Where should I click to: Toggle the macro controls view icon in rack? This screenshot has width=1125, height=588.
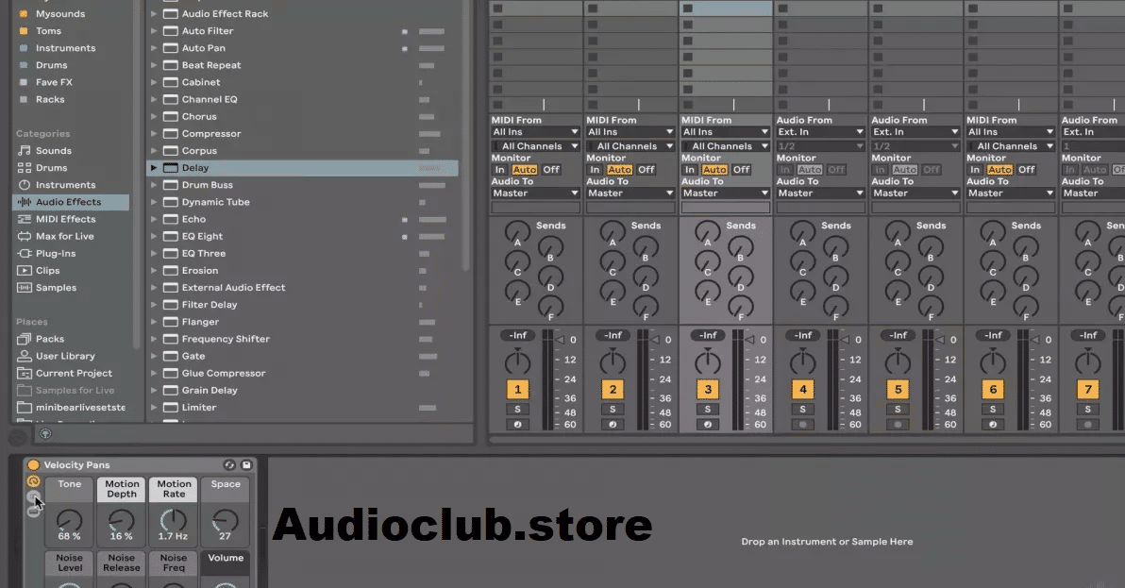tap(33, 481)
